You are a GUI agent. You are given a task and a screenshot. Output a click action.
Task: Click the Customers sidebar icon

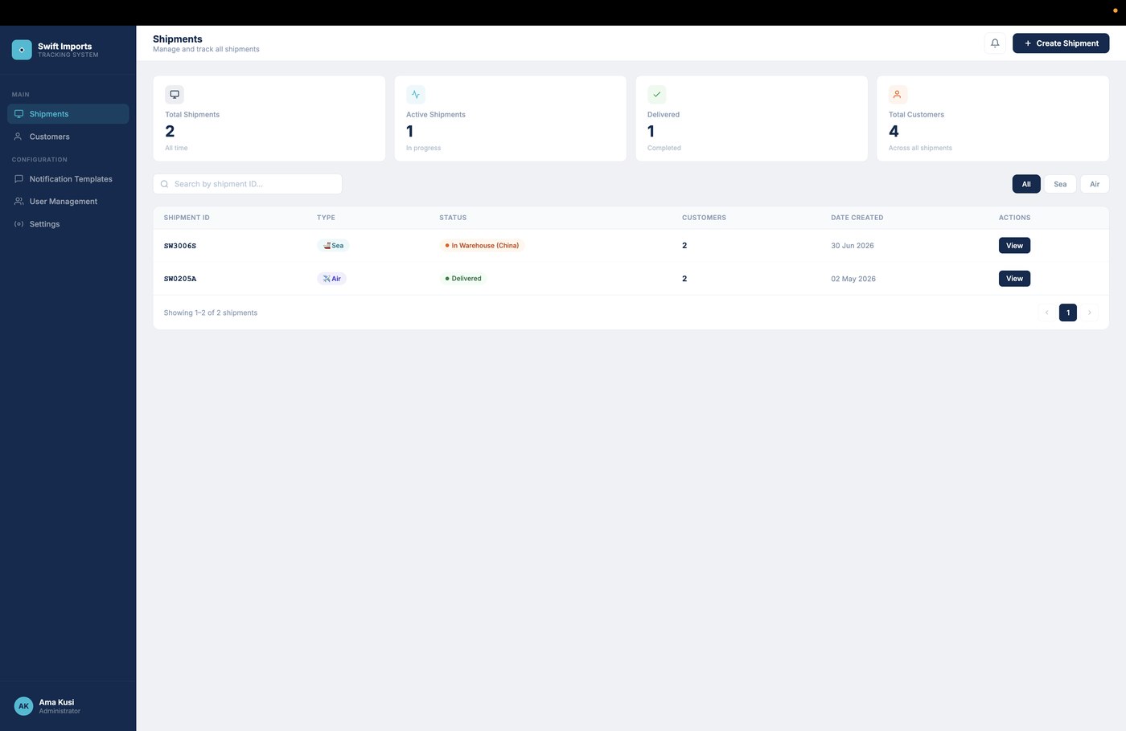coord(18,137)
